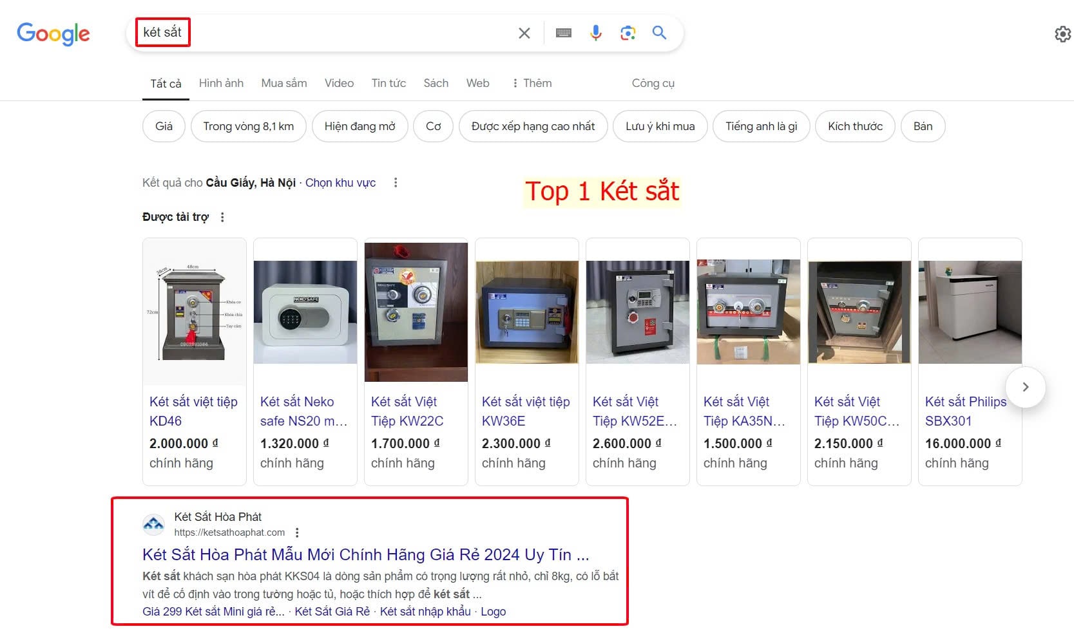Open three-dot menu next to ketsathoaphat.com URL
Image resolution: width=1074 pixels, height=631 pixels.
297,532
